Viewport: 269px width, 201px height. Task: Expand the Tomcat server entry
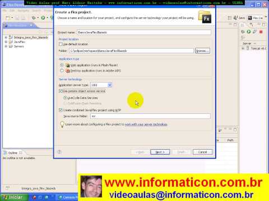click(243, 48)
